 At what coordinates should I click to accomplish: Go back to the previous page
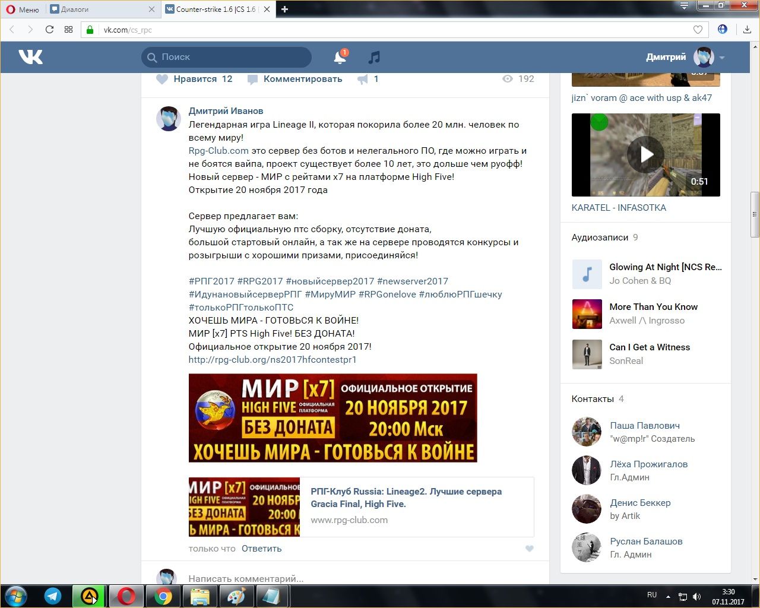click(x=12, y=30)
